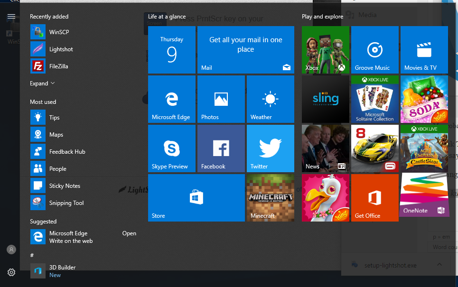The image size is (458, 287).
Task: Open the Xbox tile
Action: click(326, 50)
